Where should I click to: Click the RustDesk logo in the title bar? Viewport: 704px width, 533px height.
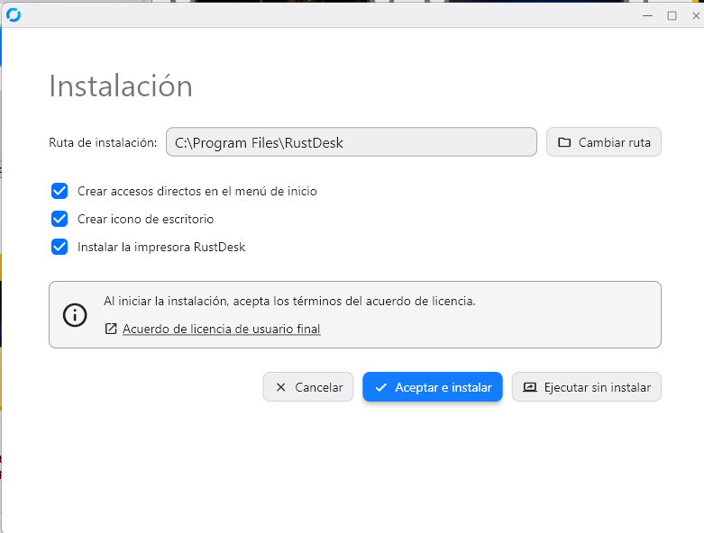pos(14,14)
